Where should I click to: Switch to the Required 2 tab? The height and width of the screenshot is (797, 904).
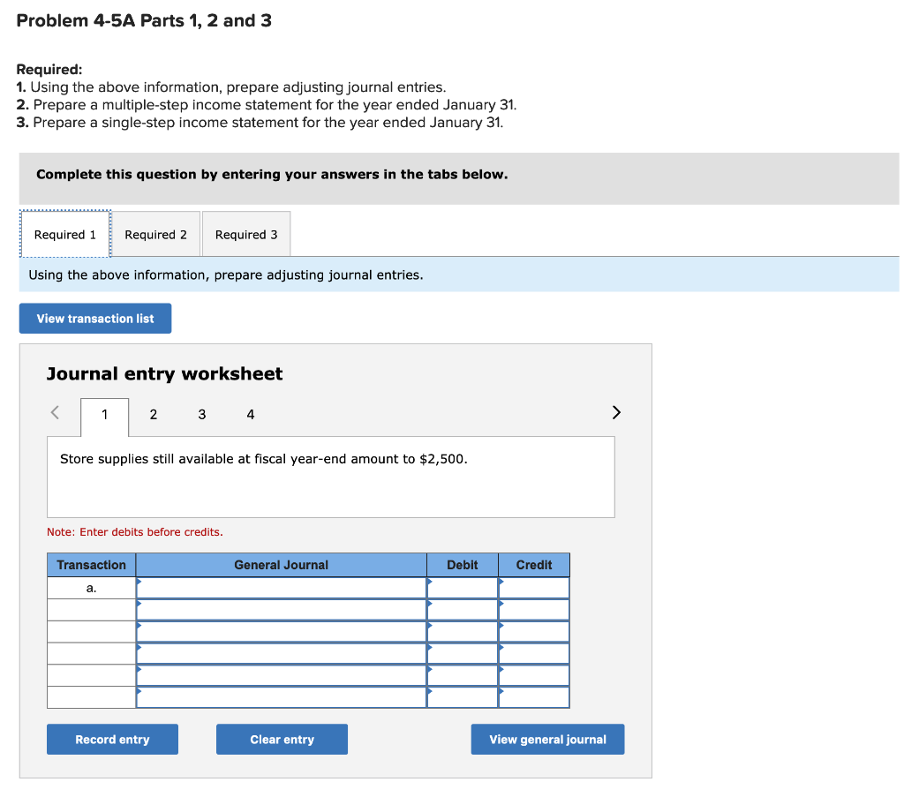[x=155, y=234]
